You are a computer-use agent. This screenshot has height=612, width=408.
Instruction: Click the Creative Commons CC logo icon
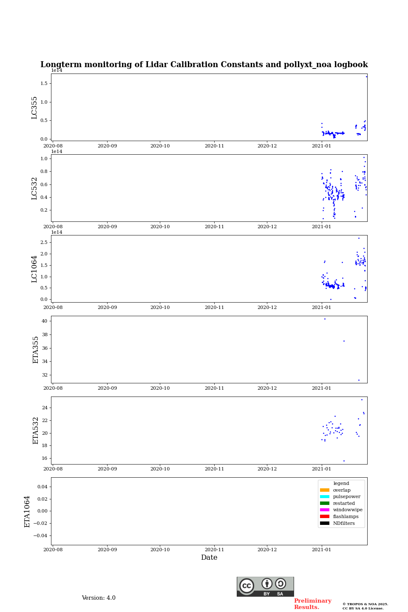246,586
